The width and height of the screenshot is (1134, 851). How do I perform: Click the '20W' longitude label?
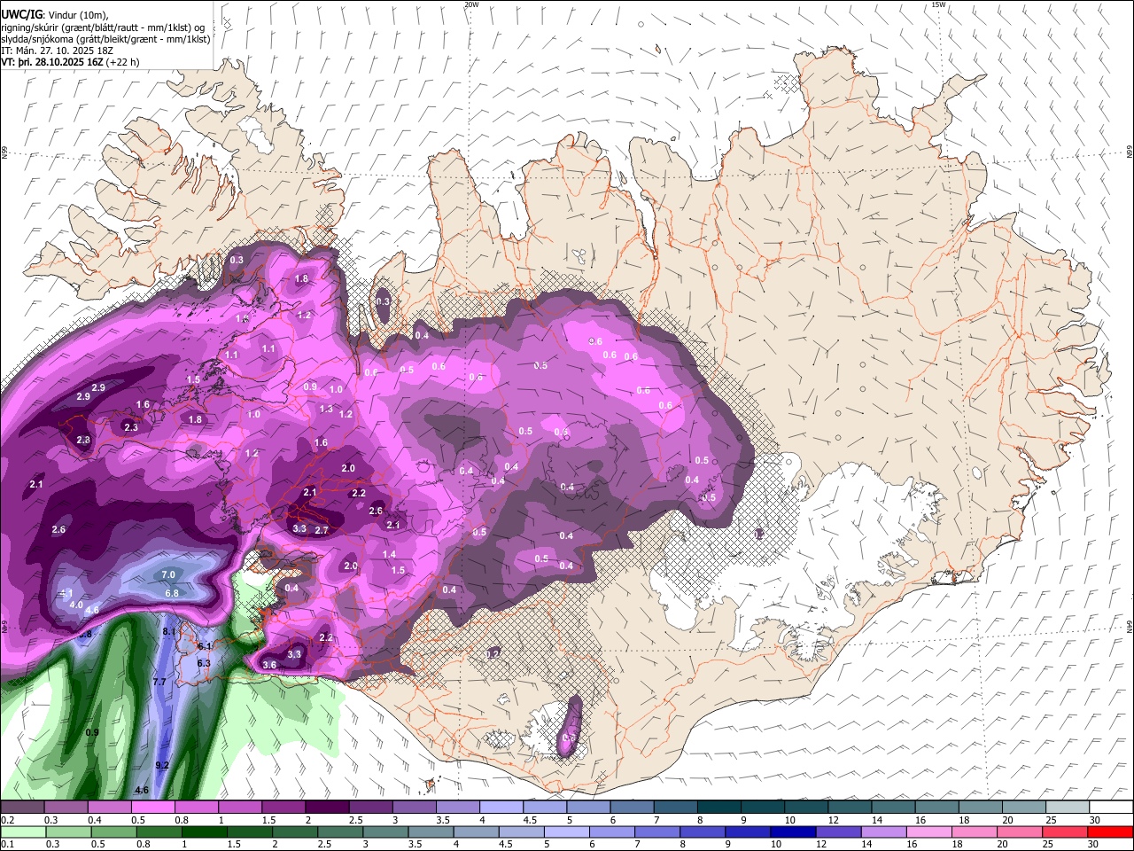471,4
